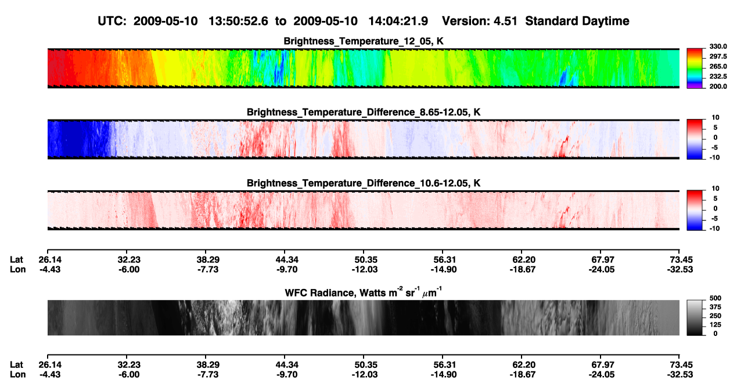This screenshot has width=755, height=387.
Task: Click longitude "-24.05" under the 10.6-12.05 panel
Action: click(601, 269)
